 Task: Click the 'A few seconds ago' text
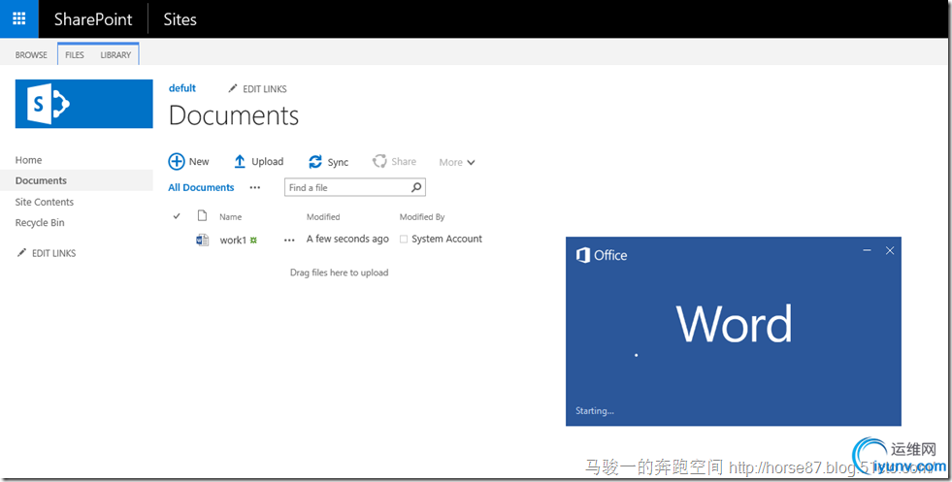click(347, 239)
